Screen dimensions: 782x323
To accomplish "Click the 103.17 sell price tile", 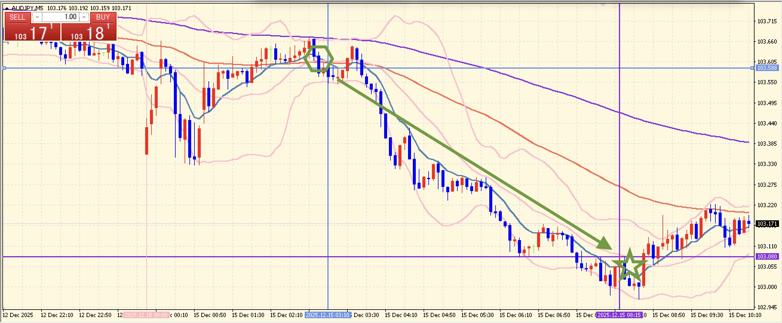I will 33,33.
